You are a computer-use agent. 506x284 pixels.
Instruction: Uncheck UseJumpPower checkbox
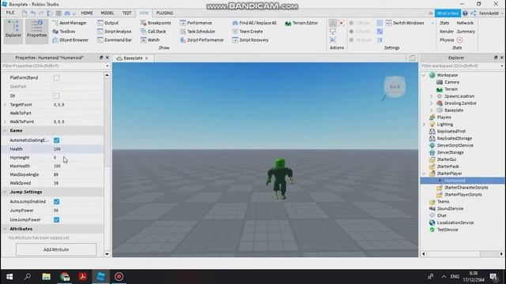pyautogui.click(x=56, y=219)
